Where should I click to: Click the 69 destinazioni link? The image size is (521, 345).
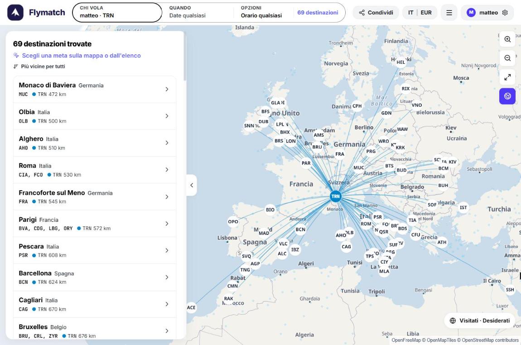tap(318, 13)
